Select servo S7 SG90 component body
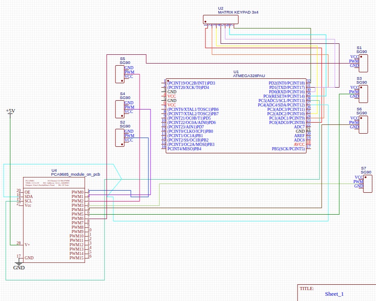Image resolution: width=376 pixels, height=301 pixels. point(368,184)
